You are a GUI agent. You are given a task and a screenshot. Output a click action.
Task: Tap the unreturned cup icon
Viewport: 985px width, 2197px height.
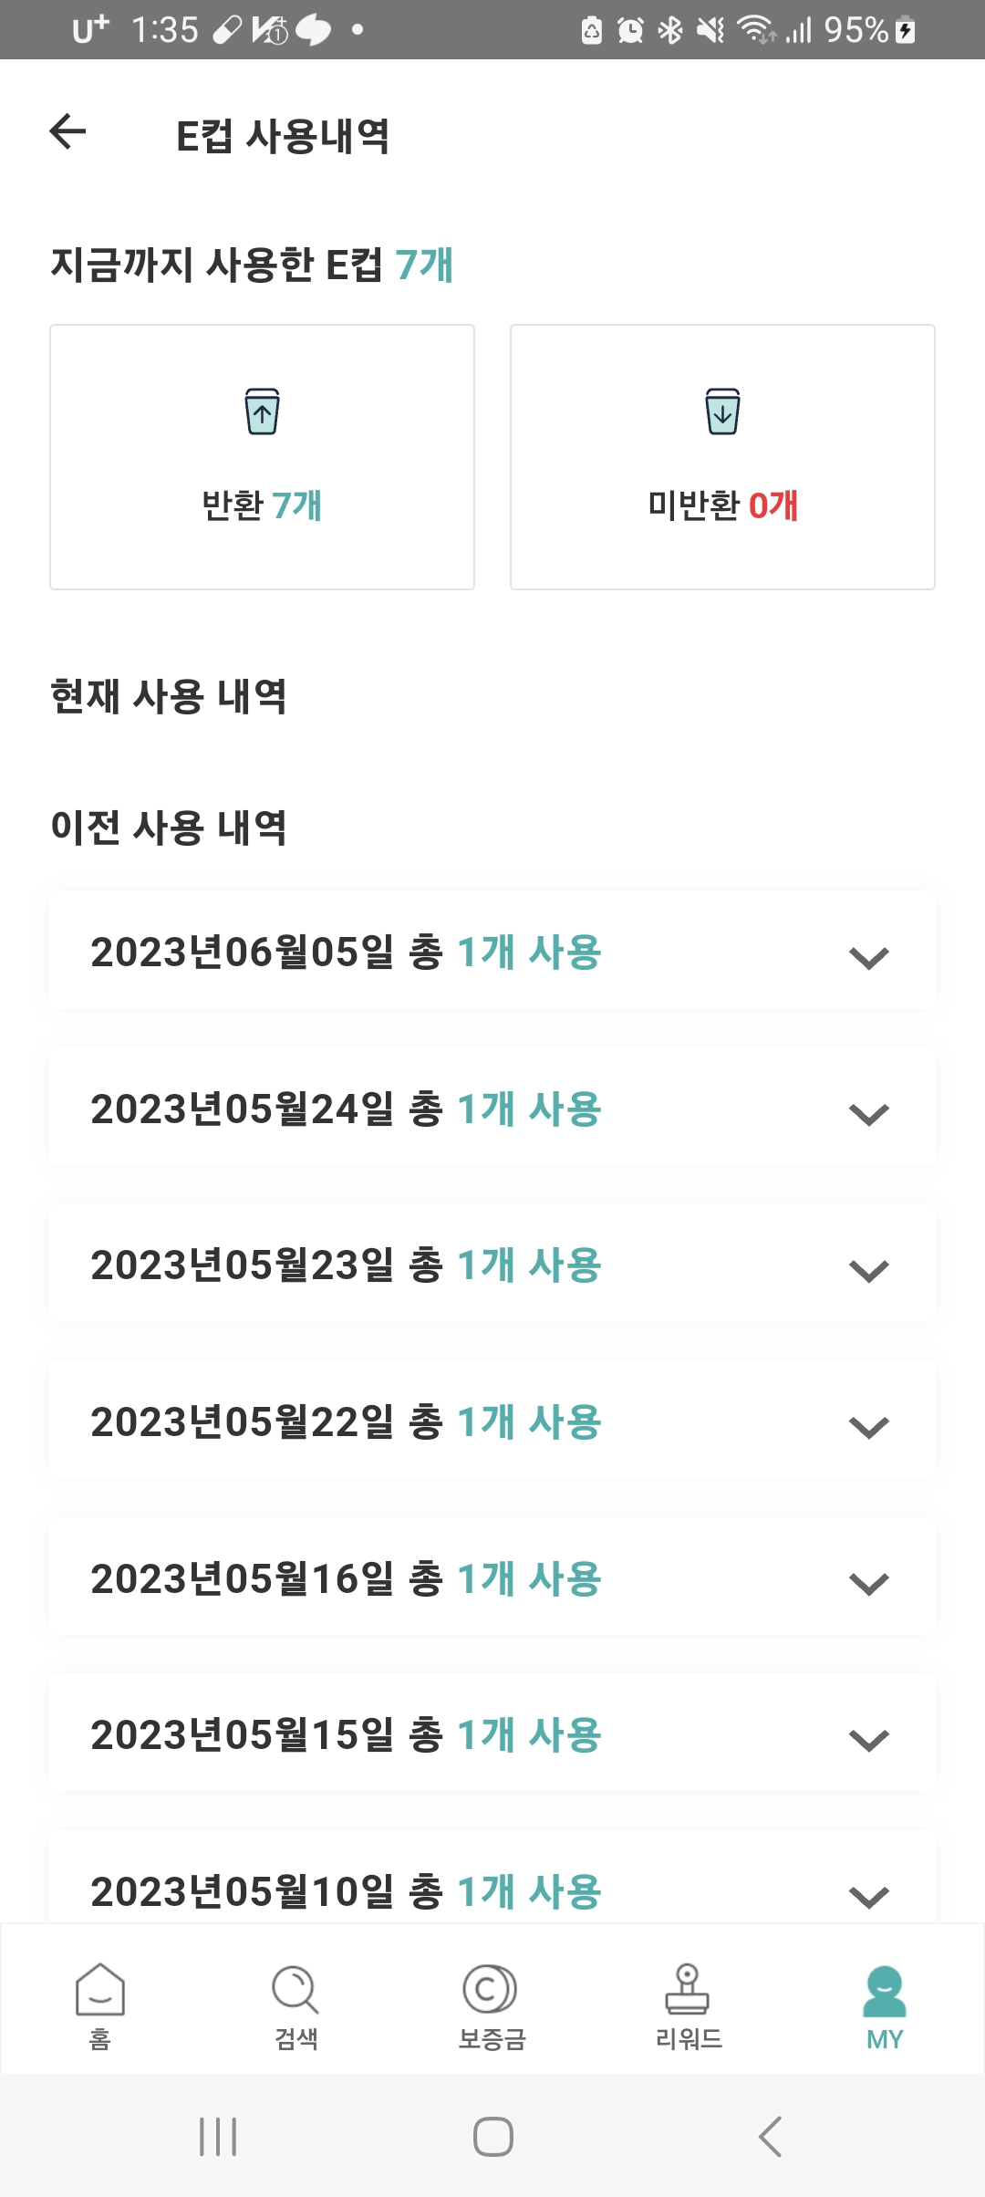click(x=722, y=411)
